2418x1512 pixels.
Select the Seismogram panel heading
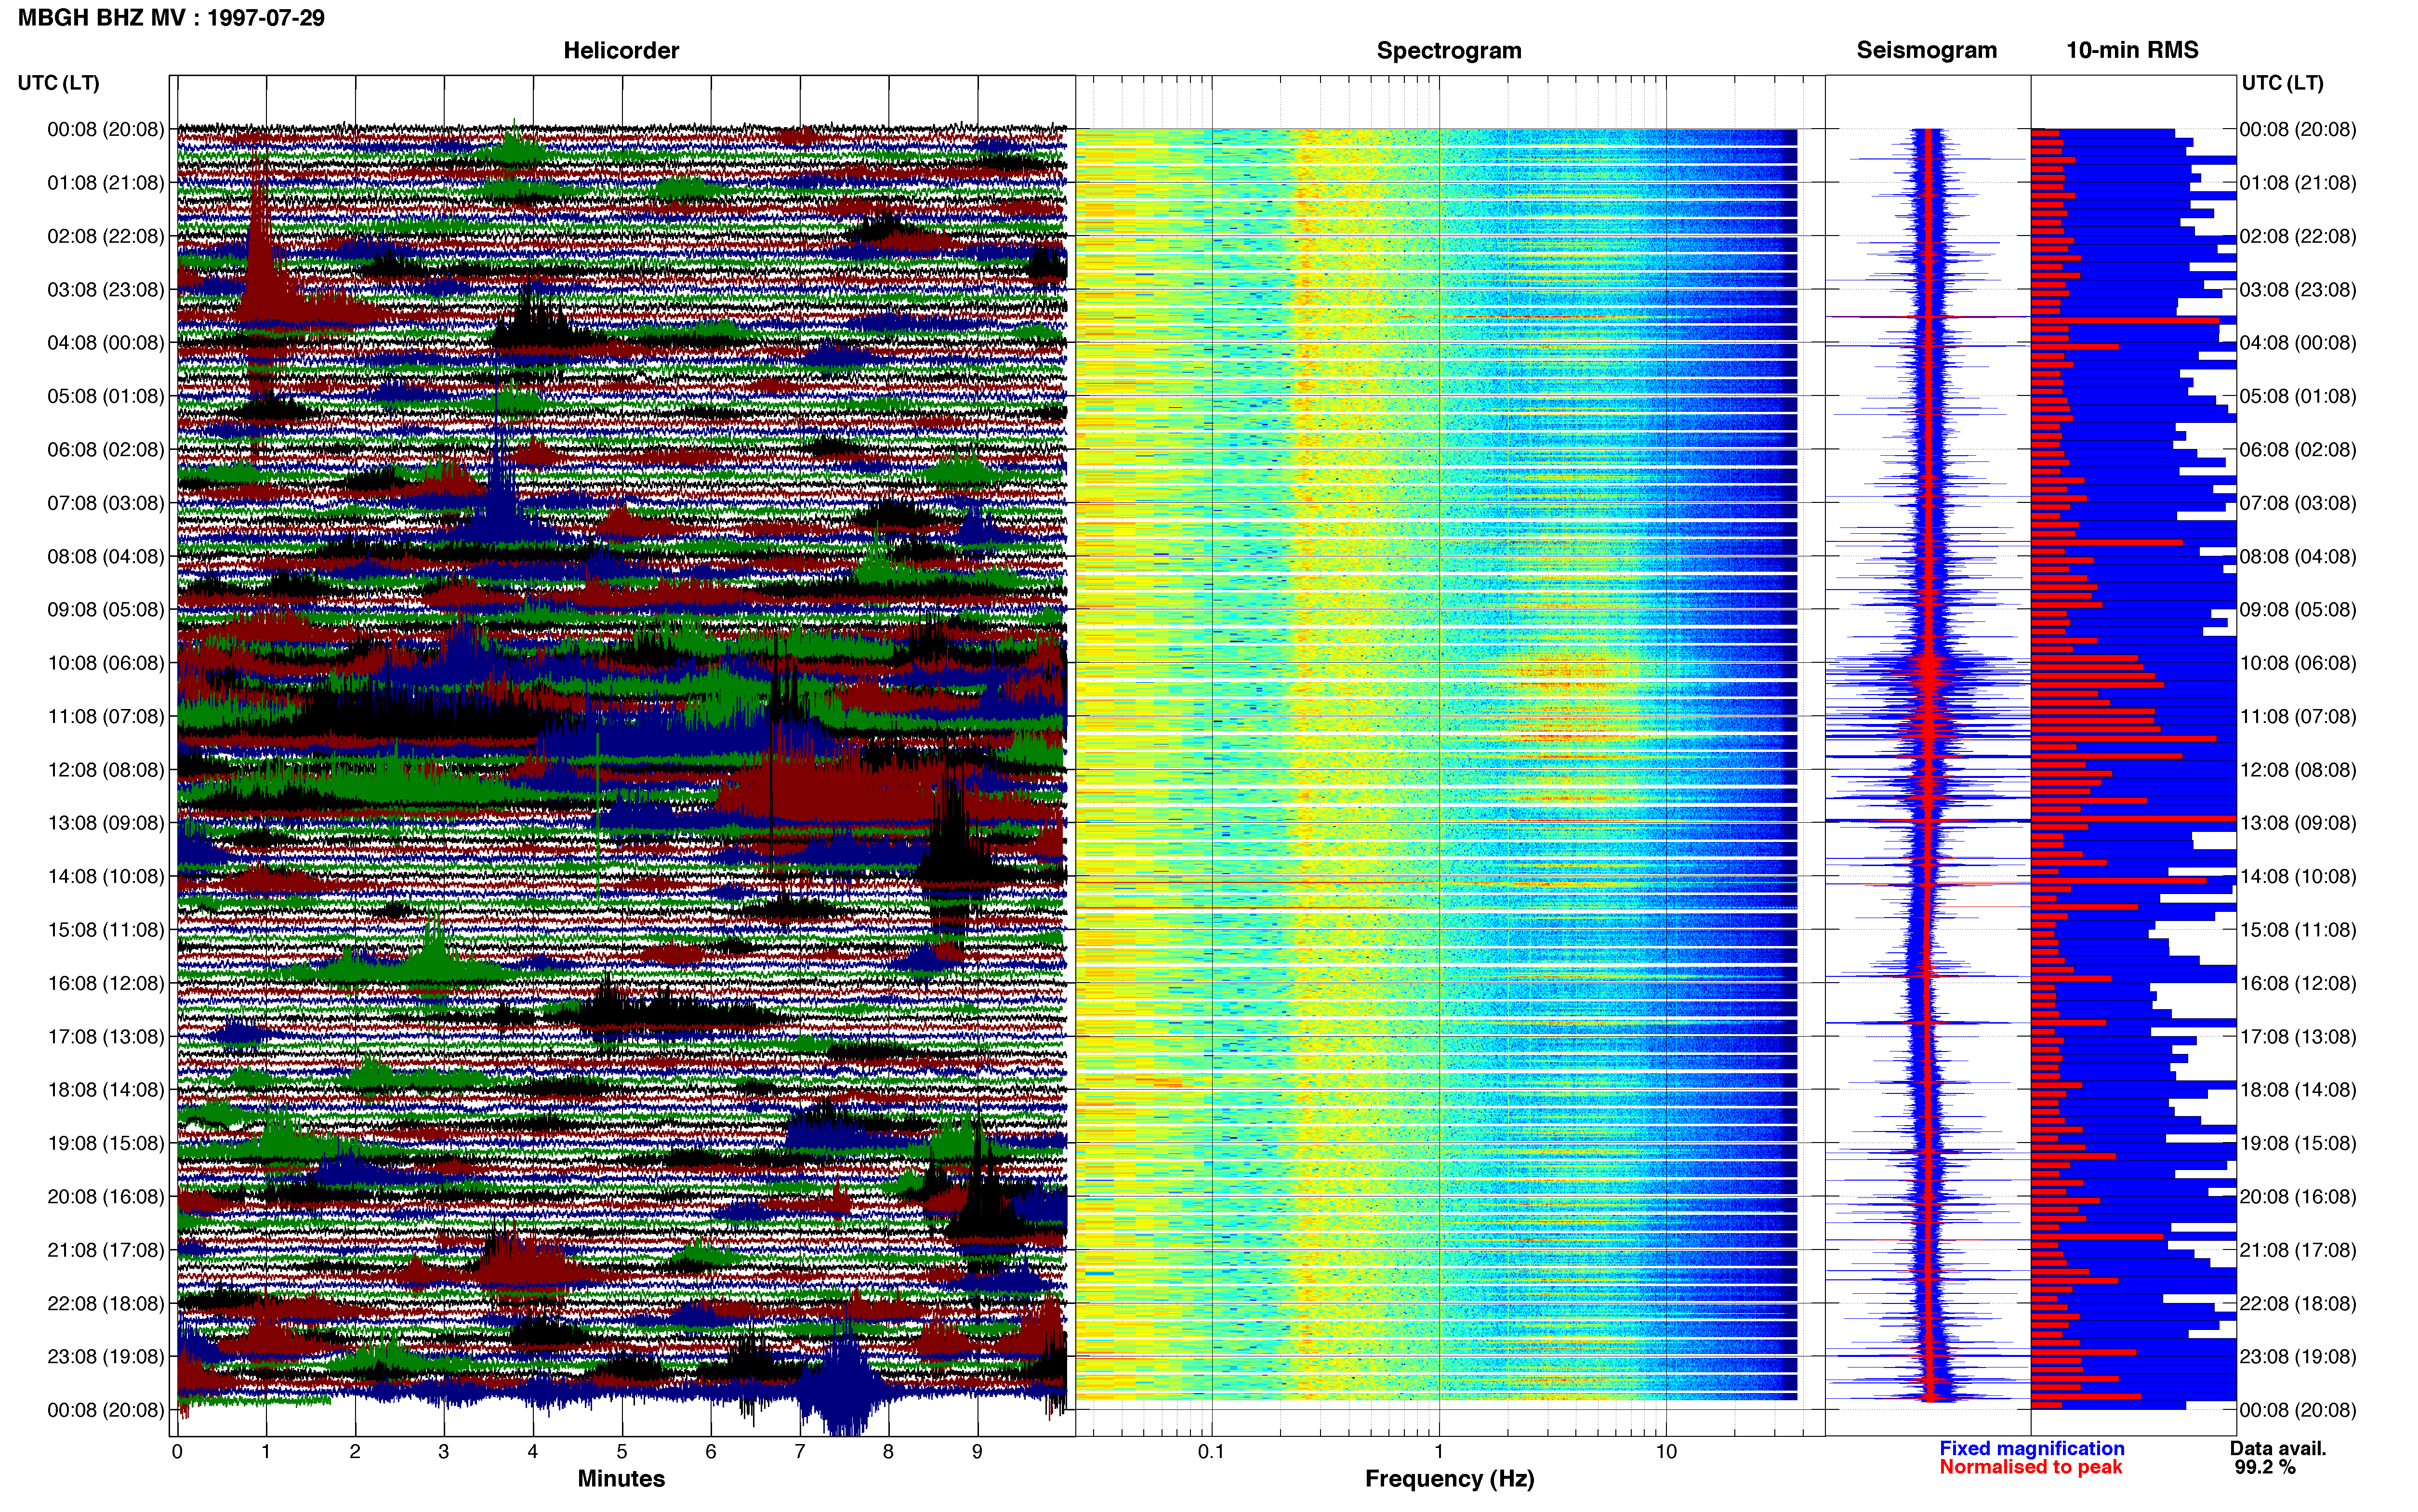1927,50
